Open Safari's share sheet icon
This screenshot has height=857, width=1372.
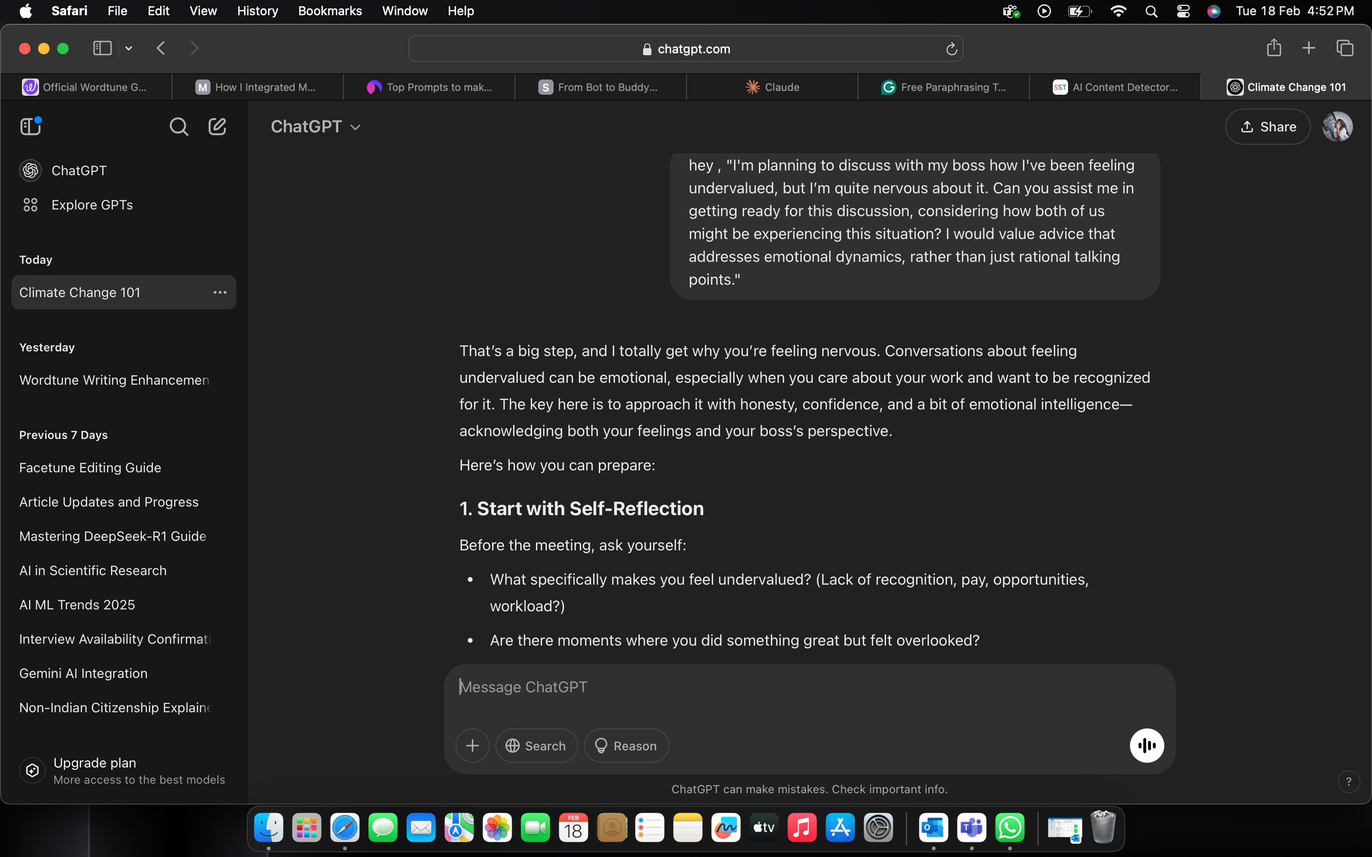1274,48
